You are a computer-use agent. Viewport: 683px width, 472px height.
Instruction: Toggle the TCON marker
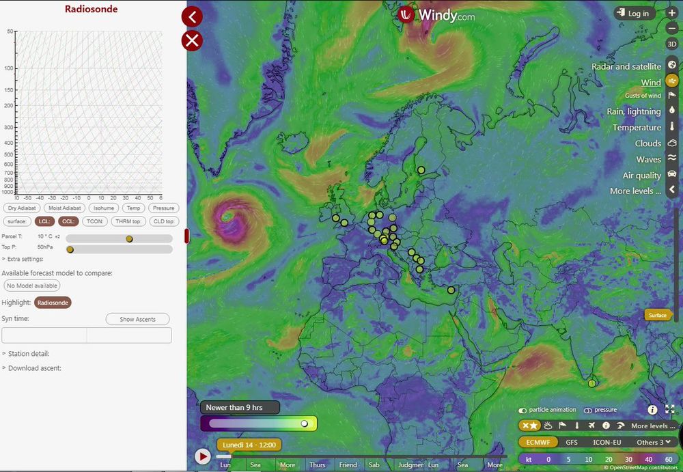94,221
